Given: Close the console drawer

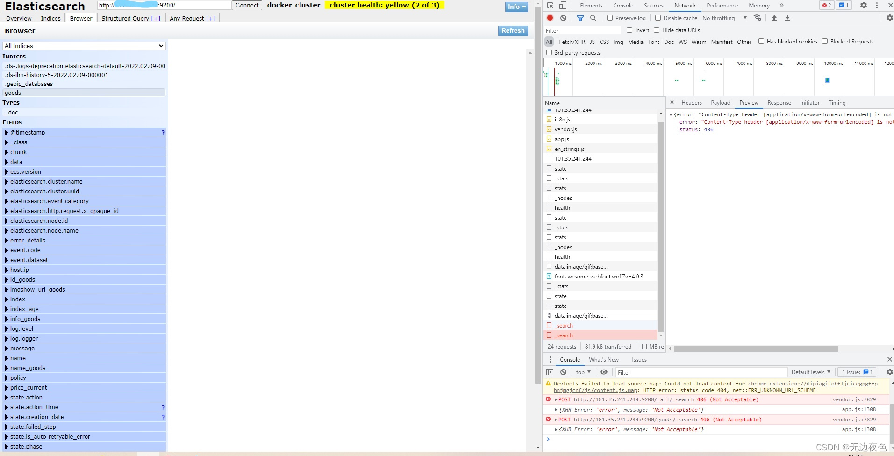Looking at the screenshot, I should (889, 359).
